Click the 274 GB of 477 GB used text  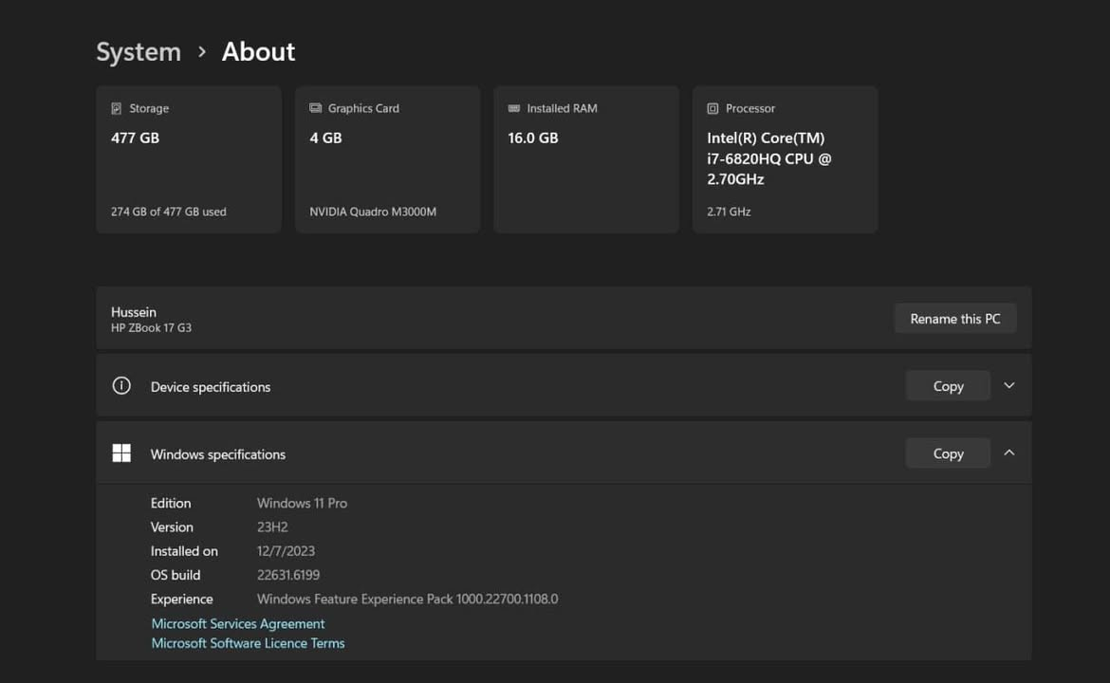169,212
